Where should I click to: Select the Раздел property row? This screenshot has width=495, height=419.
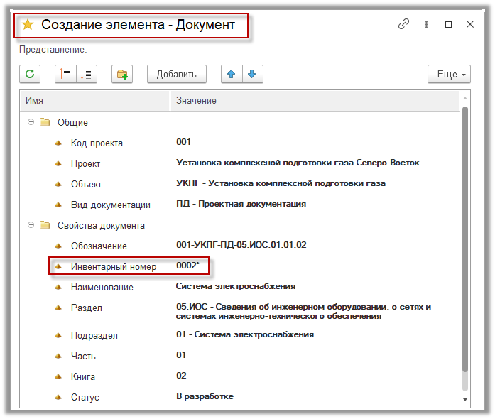[240, 311]
